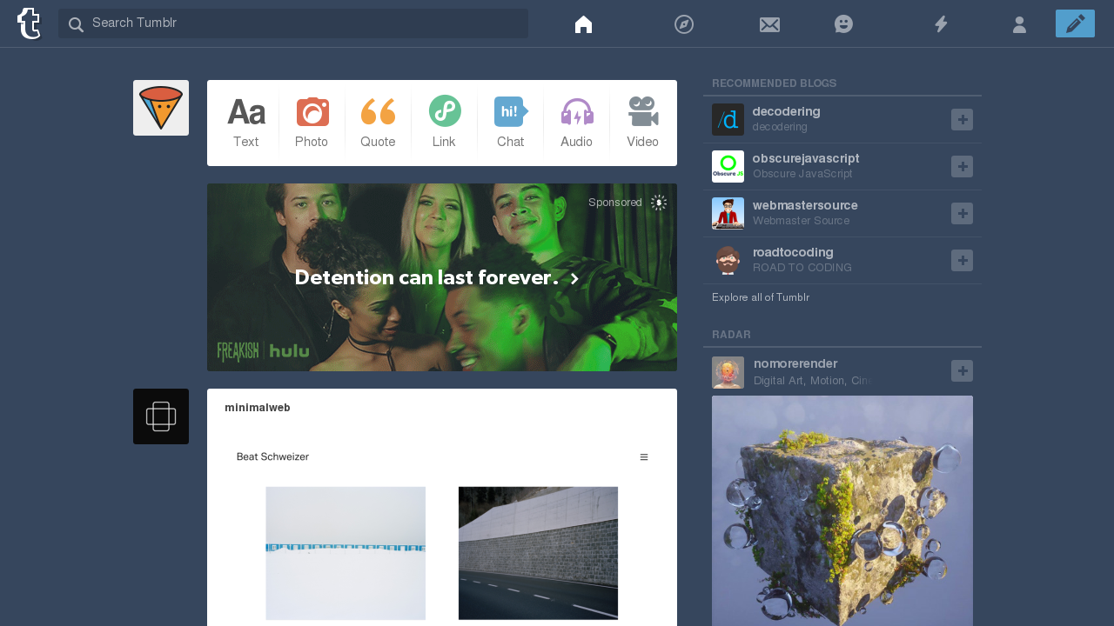Open the Radar mossy cube image
The height and width of the screenshot is (626, 1114).
pyautogui.click(x=842, y=511)
